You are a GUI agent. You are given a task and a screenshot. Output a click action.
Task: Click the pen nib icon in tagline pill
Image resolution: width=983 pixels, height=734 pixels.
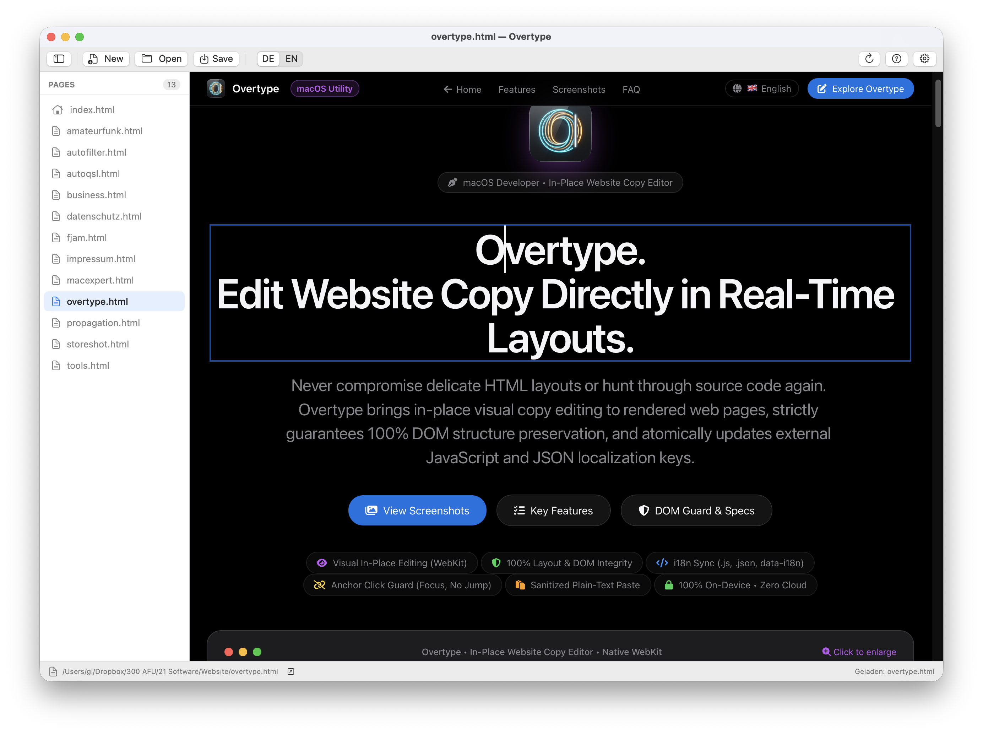coord(452,183)
